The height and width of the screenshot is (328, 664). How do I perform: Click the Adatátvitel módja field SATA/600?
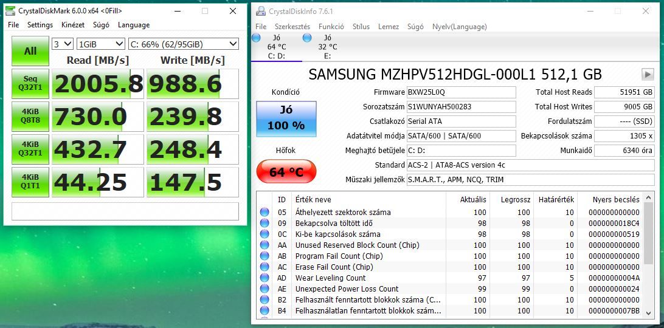461,136
